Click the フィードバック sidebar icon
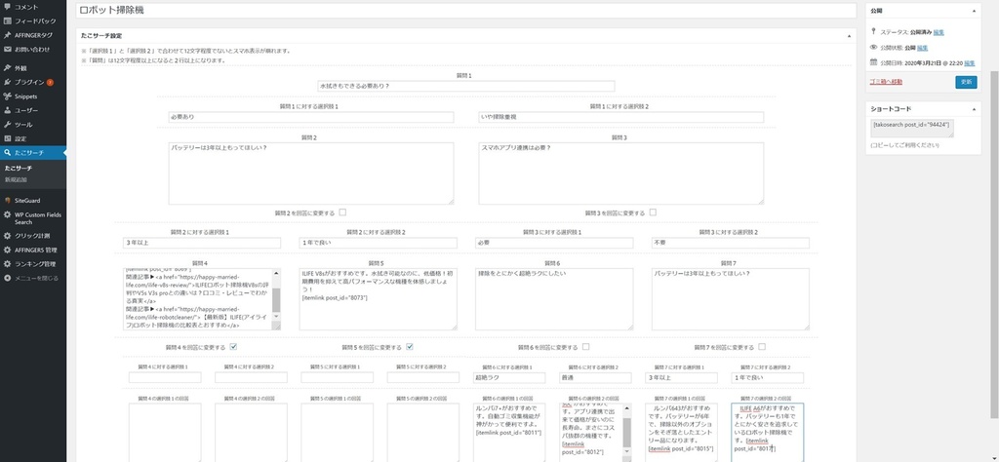The height and width of the screenshot is (462, 999). tap(7, 21)
